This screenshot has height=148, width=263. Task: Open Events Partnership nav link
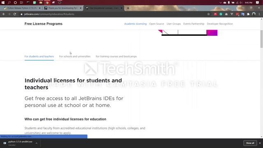pyautogui.click(x=194, y=24)
